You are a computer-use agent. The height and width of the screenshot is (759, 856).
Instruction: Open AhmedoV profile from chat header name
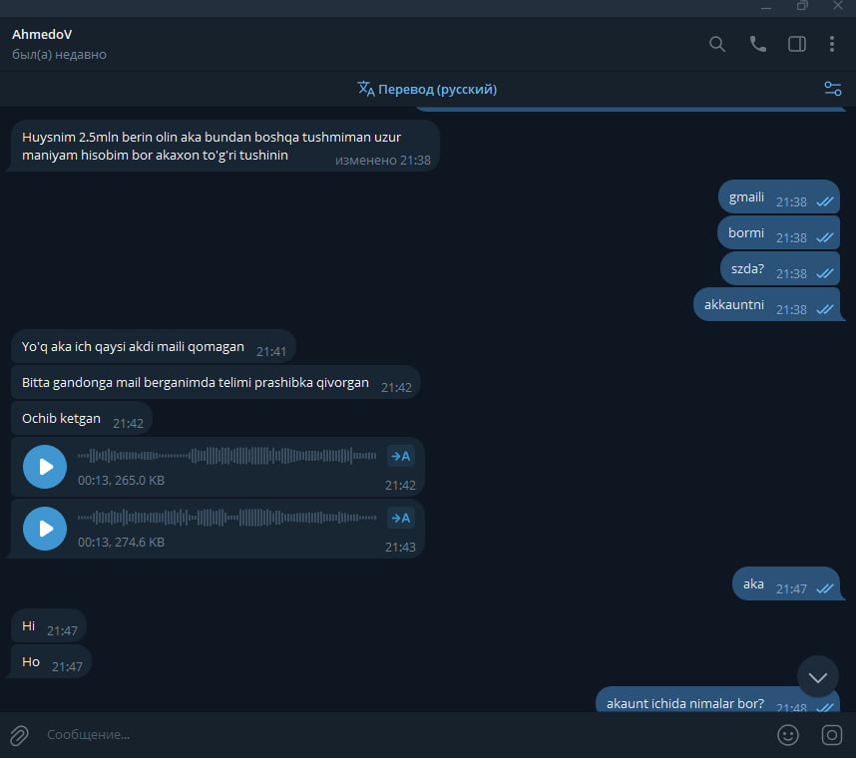tap(42, 34)
